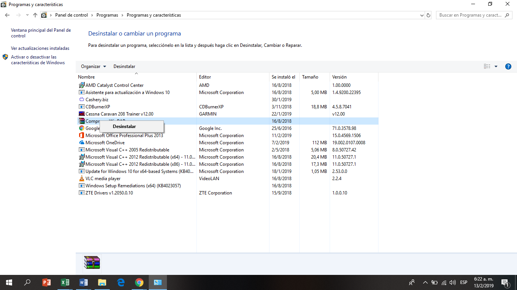
Task: Open Word from the taskbar
Action: [x=84, y=282]
